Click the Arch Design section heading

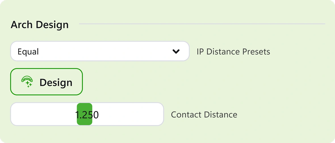(39, 25)
